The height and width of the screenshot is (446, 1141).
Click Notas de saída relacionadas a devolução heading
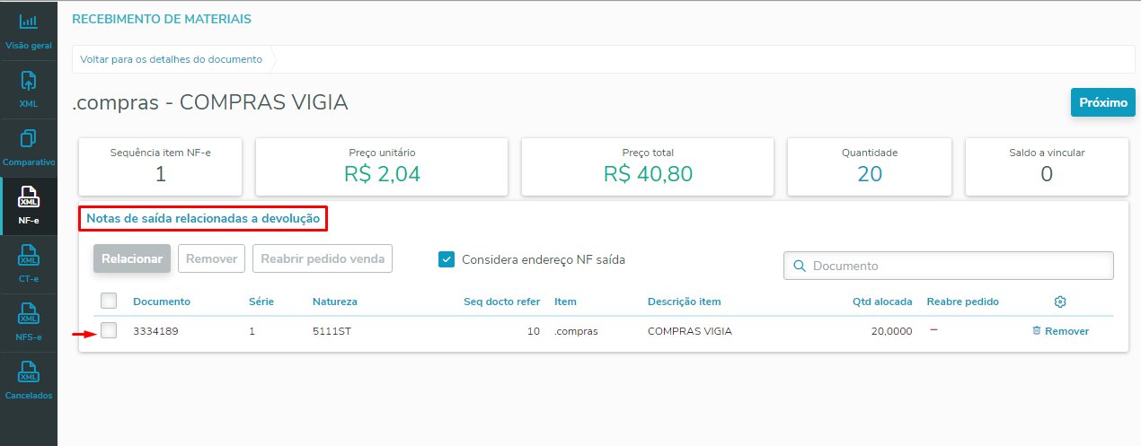pyautogui.click(x=203, y=218)
